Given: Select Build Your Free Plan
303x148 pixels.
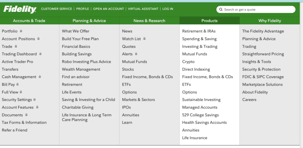Looking at the screenshot, I should [x=80, y=39].
